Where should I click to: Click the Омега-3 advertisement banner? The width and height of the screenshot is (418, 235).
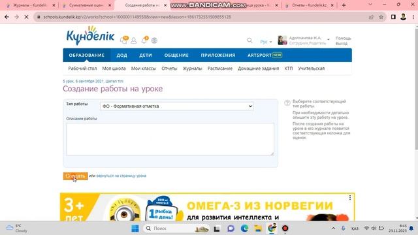(208, 208)
